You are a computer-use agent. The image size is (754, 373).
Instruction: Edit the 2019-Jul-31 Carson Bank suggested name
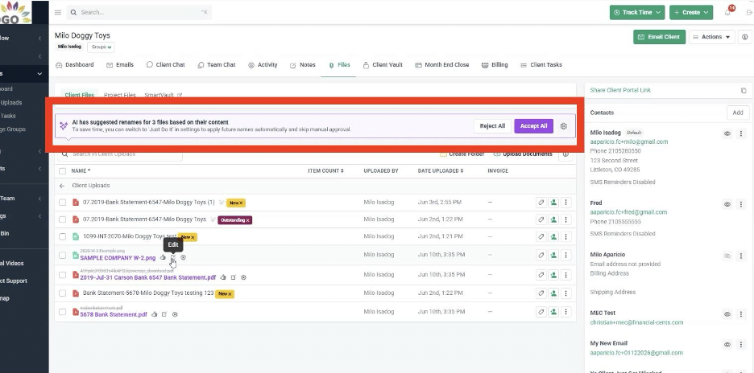[234, 277]
